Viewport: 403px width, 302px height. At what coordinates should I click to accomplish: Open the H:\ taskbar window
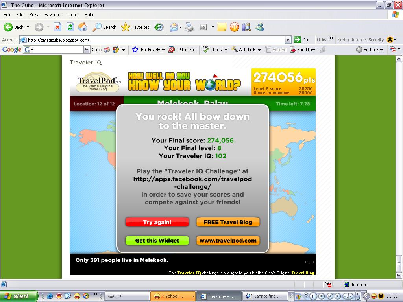tap(127, 296)
